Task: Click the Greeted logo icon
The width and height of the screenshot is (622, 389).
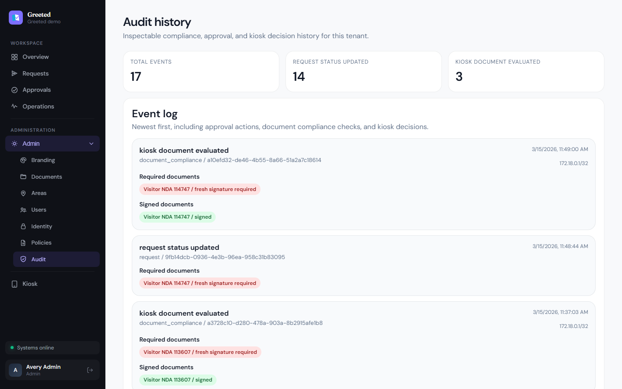Action: pos(16,18)
